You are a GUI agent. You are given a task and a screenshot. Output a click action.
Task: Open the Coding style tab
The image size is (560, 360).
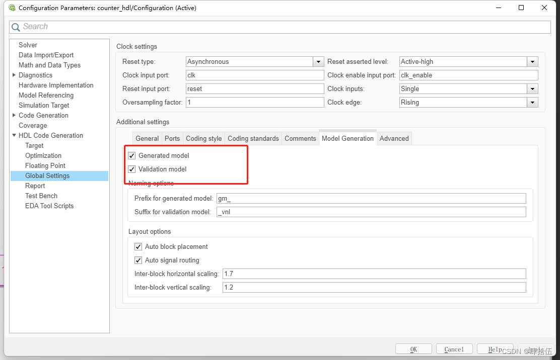coord(203,138)
